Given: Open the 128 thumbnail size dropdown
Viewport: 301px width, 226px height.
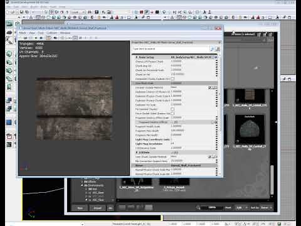Looking at the screenshot, I should click(241, 208).
